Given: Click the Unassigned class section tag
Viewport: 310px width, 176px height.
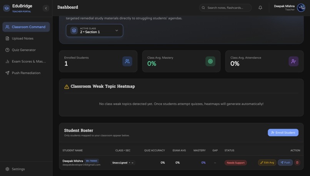Looking at the screenshot, I should [x=123, y=163].
